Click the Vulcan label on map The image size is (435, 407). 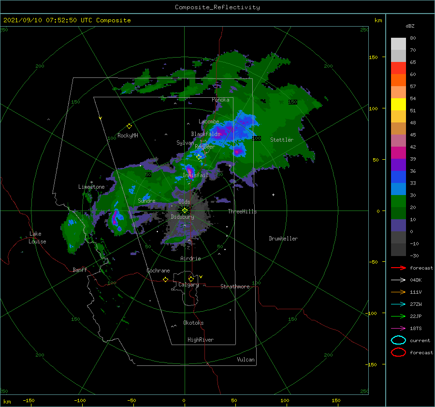point(246,360)
